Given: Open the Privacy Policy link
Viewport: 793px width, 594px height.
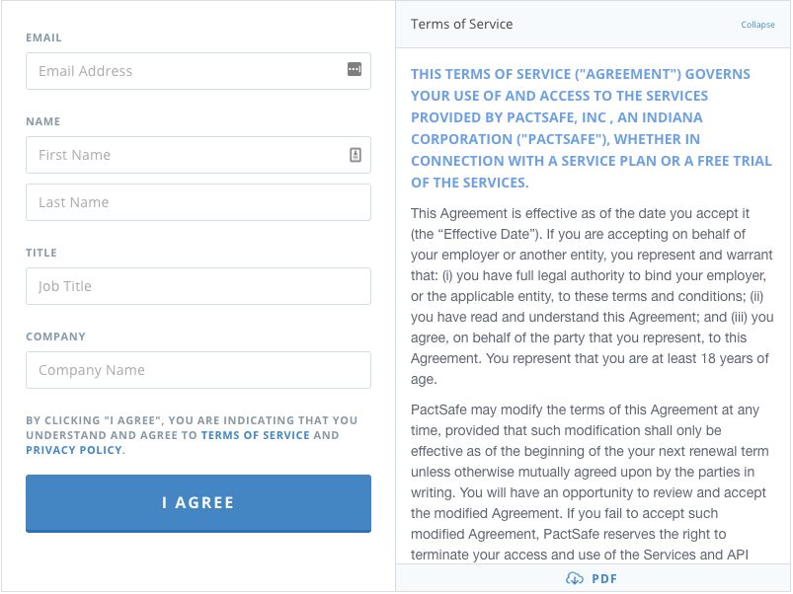Looking at the screenshot, I should (x=74, y=450).
